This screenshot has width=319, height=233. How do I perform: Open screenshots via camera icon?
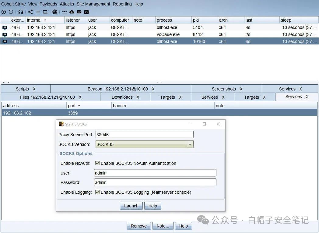pyautogui.click(x=86, y=12)
